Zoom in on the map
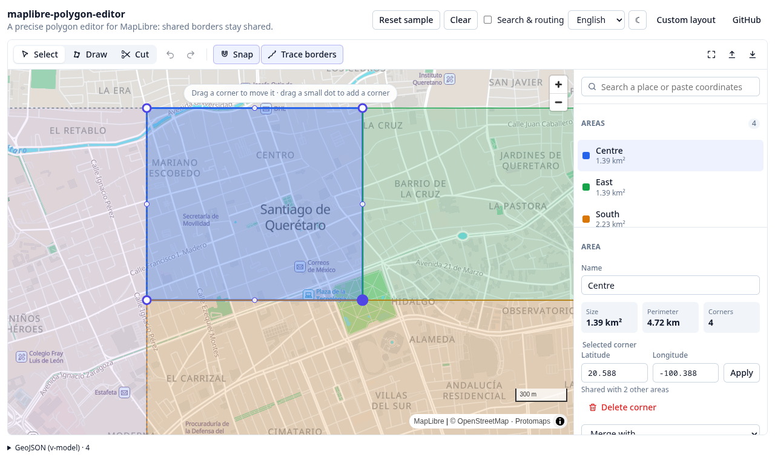The image size is (775, 460). click(558, 85)
